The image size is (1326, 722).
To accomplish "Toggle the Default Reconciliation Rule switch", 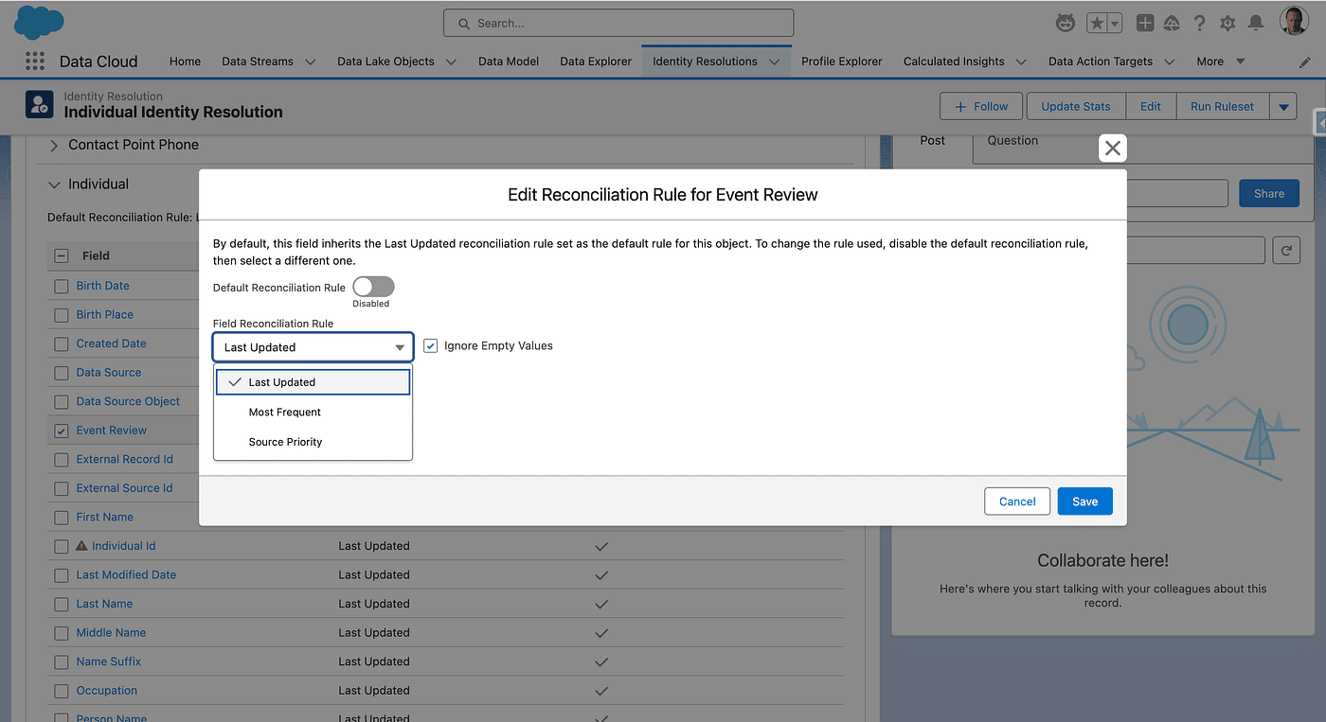I will [372, 287].
